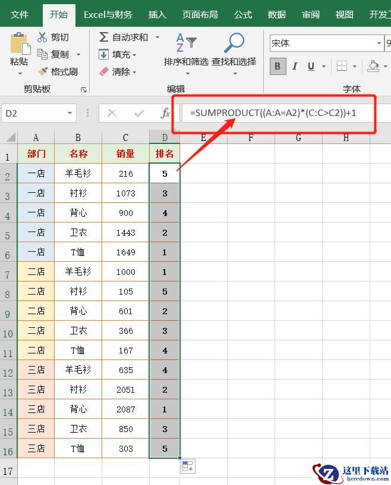391x485 pixels.
Task: Click the Copy (复制) icon
Action: coord(42,54)
